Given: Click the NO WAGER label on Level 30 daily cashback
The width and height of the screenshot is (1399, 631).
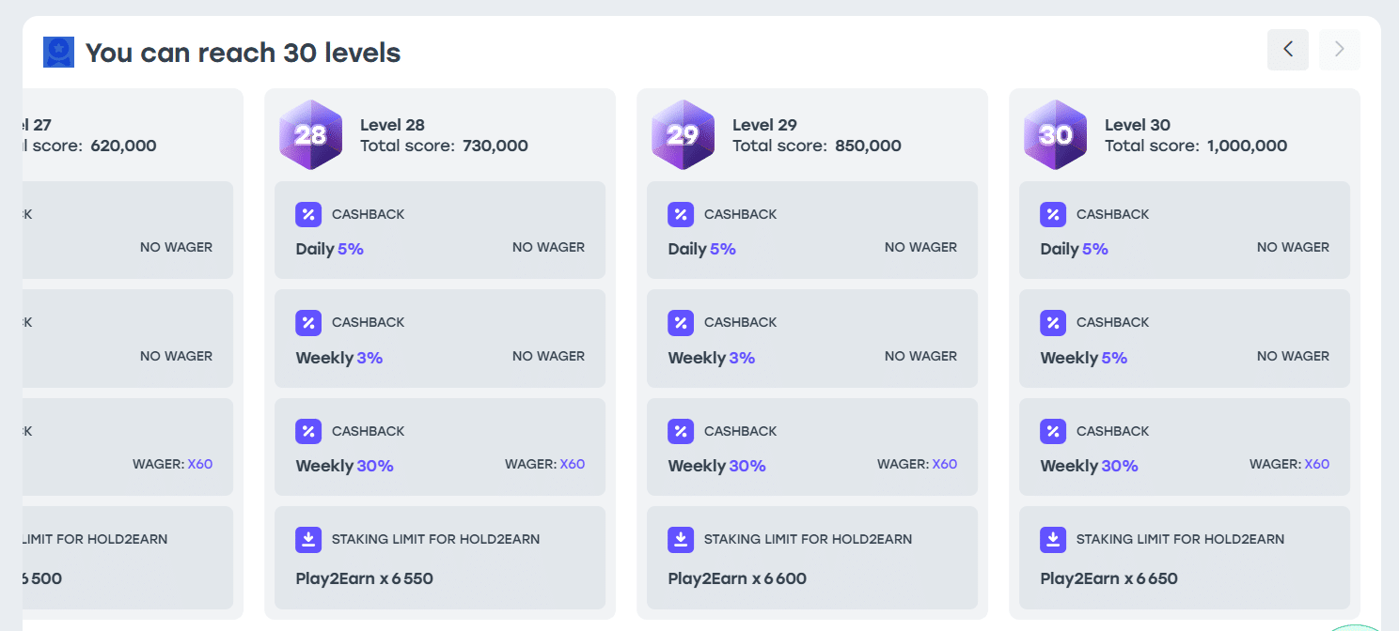Looking at the screenshot, I should click(x=1292, y=246).
